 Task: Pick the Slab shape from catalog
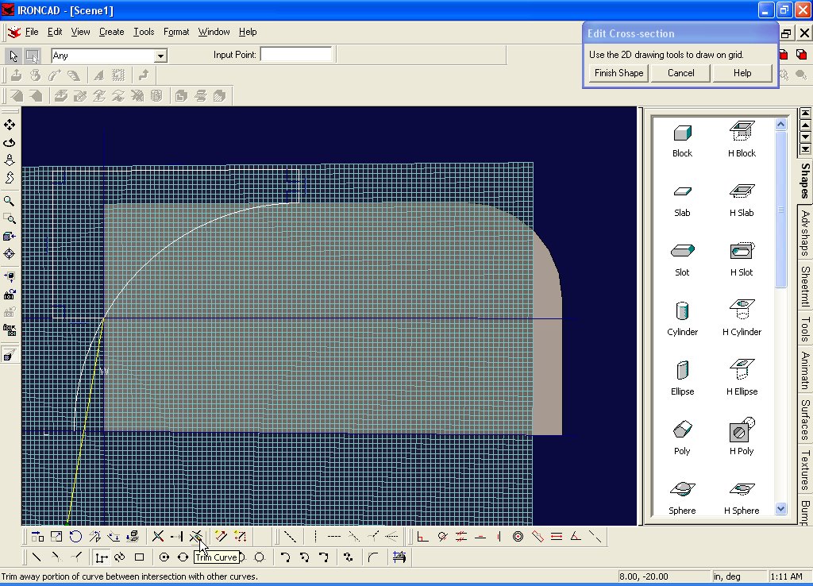click(682, 201)
